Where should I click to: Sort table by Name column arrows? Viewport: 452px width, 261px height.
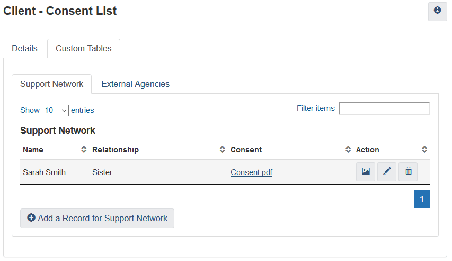pos(84,149)
